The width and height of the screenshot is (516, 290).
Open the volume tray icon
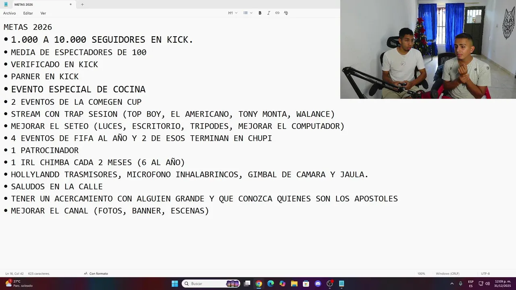487,284
